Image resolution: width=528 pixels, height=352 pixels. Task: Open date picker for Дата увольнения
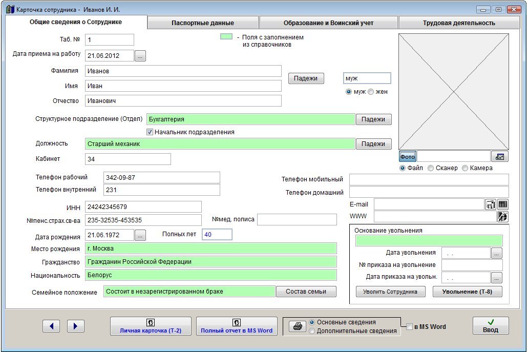tap(496, 253)
